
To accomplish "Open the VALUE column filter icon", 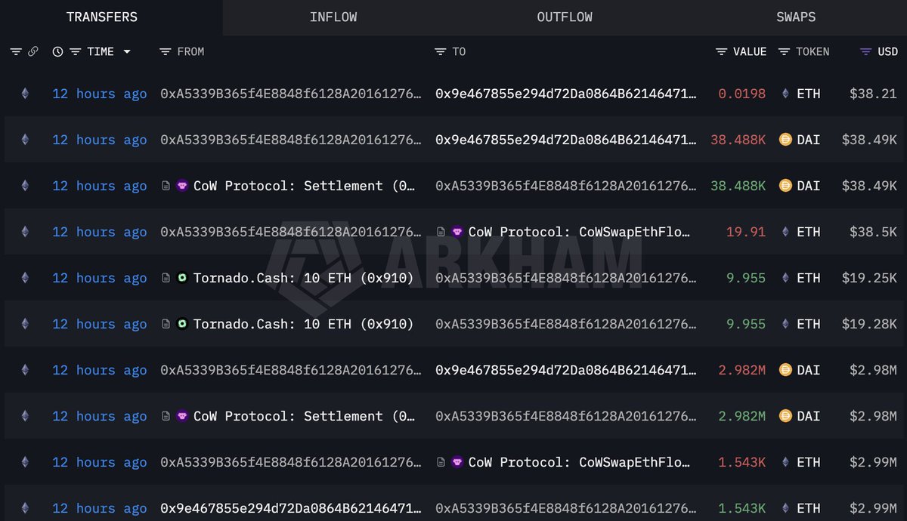I will tap(722, 52).
